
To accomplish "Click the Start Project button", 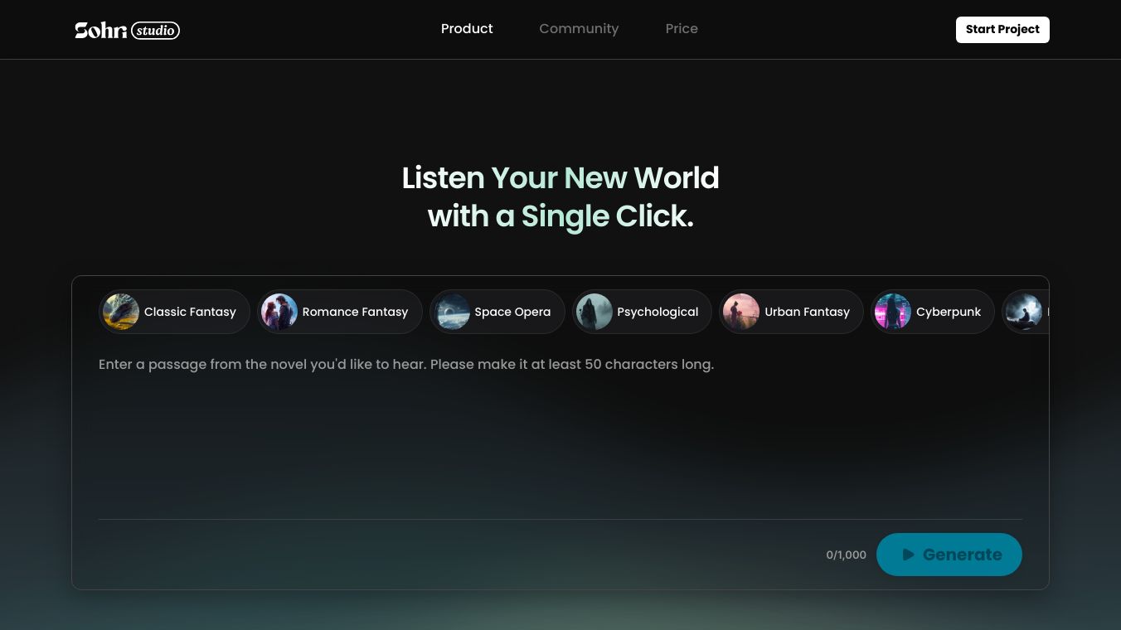I will click(x=1002, y=30).
